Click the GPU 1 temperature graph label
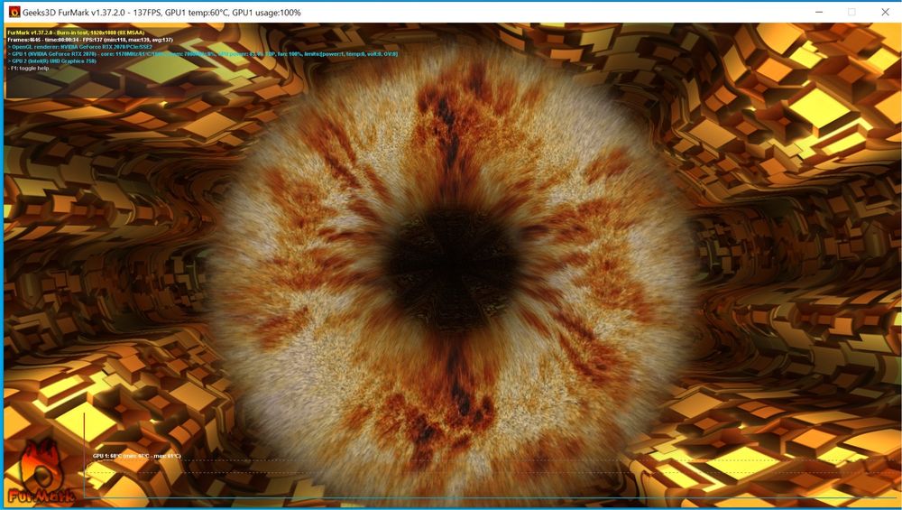The width and height of the screenshot is (902, 510). (137, 456)
